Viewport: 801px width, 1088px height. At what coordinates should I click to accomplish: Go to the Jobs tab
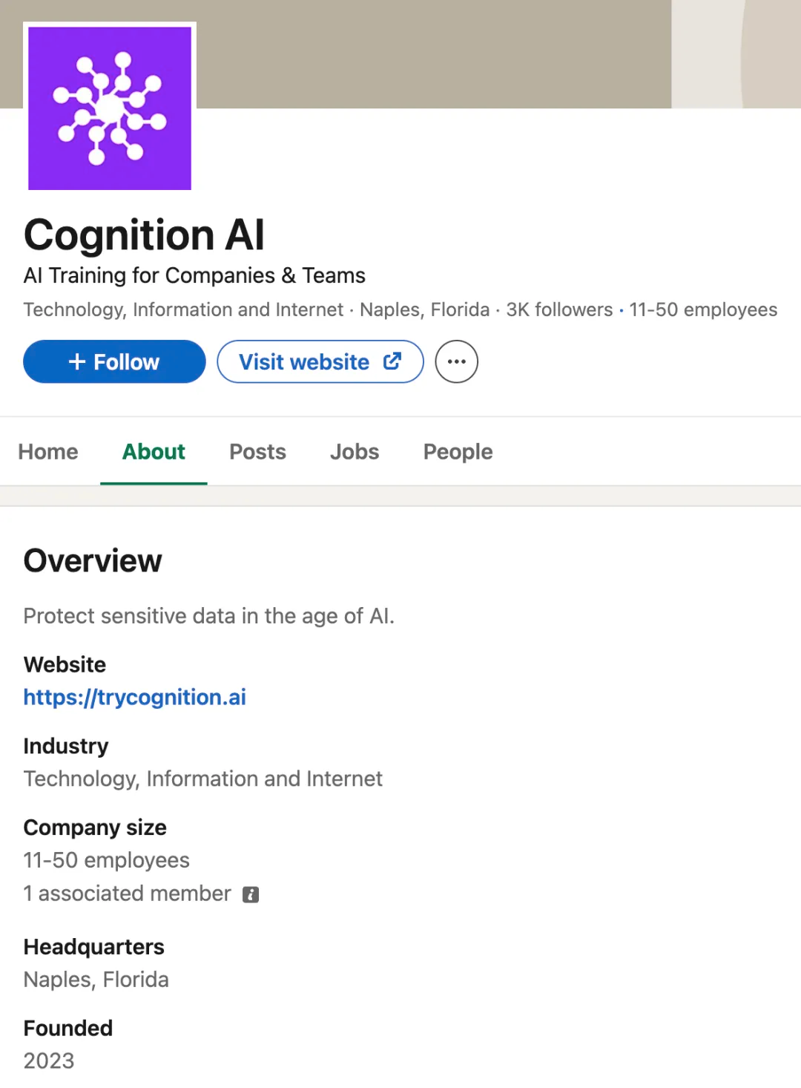point(355,452)
